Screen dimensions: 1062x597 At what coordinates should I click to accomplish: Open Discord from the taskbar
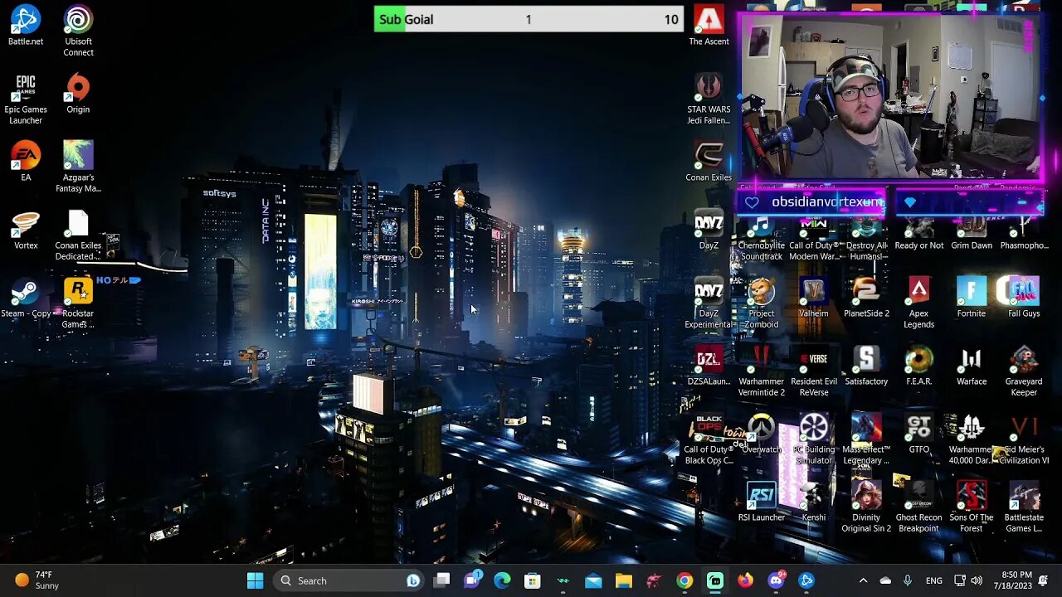click(776, 580)
